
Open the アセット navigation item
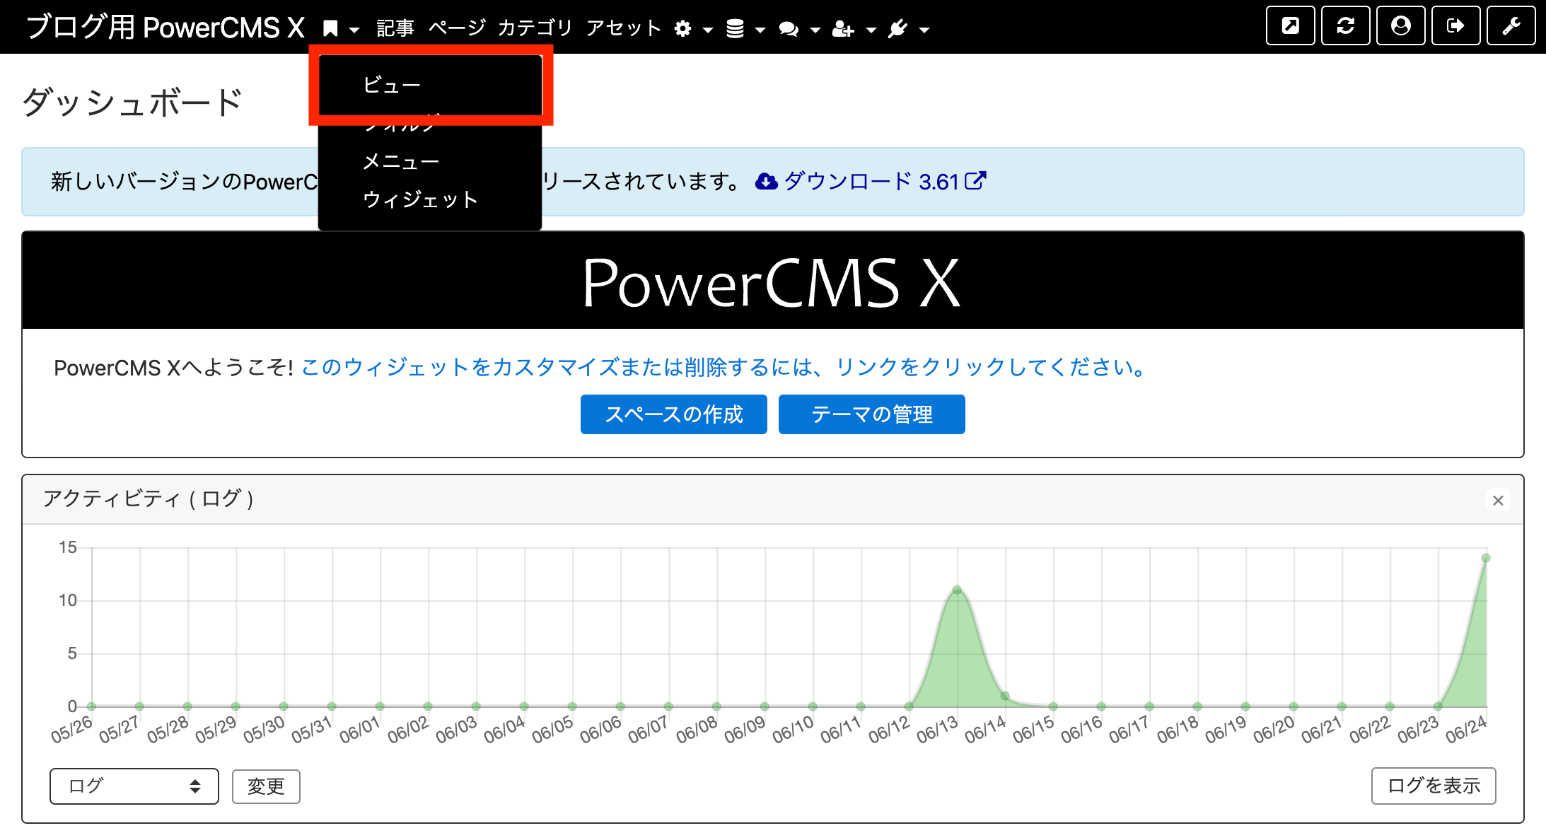(x=624, y=28)
